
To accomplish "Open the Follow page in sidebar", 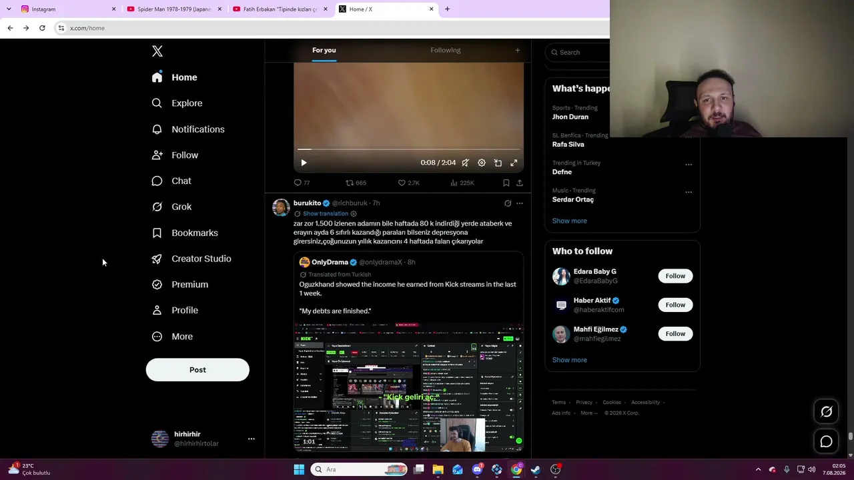I will [175, 155].
